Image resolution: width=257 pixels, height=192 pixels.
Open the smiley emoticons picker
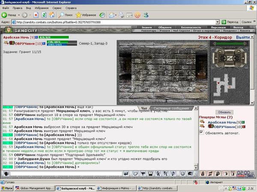pyautogui.click(x=182, y=174)
